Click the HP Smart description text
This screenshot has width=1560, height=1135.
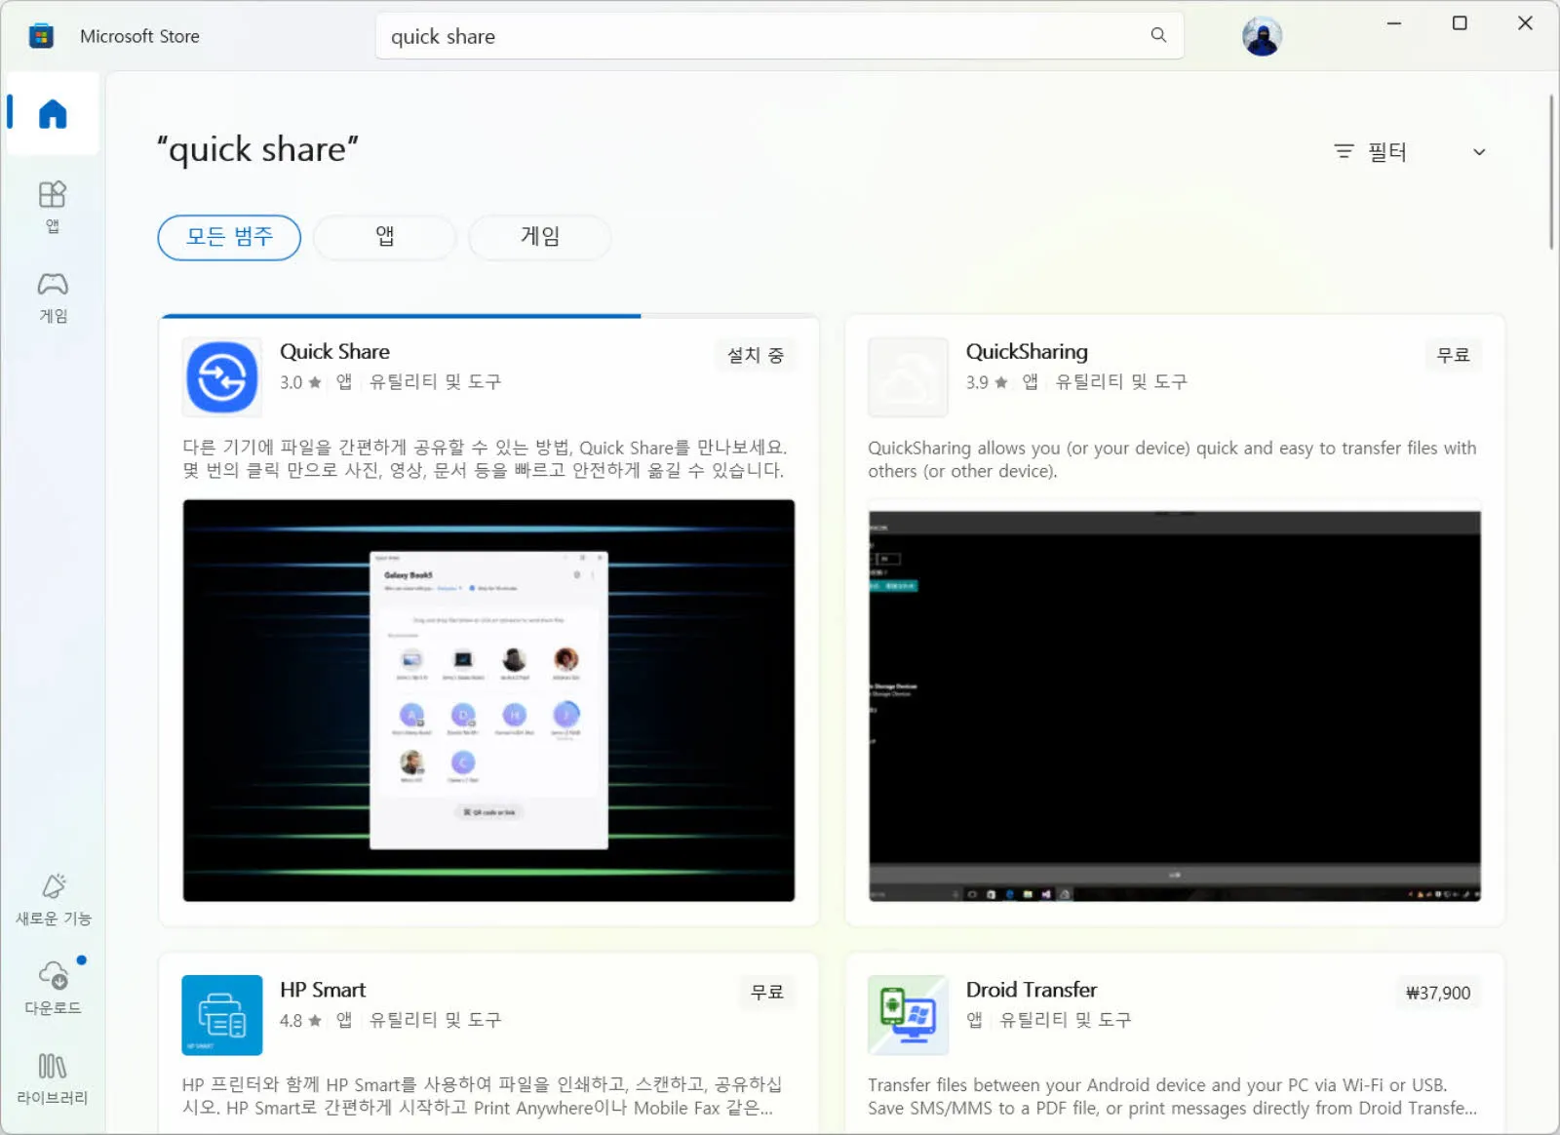point(482,1096)
